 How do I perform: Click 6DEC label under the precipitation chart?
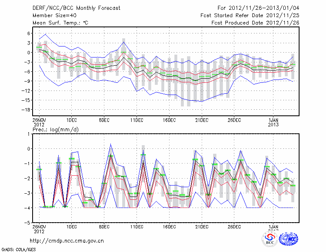tap(104, 226)
